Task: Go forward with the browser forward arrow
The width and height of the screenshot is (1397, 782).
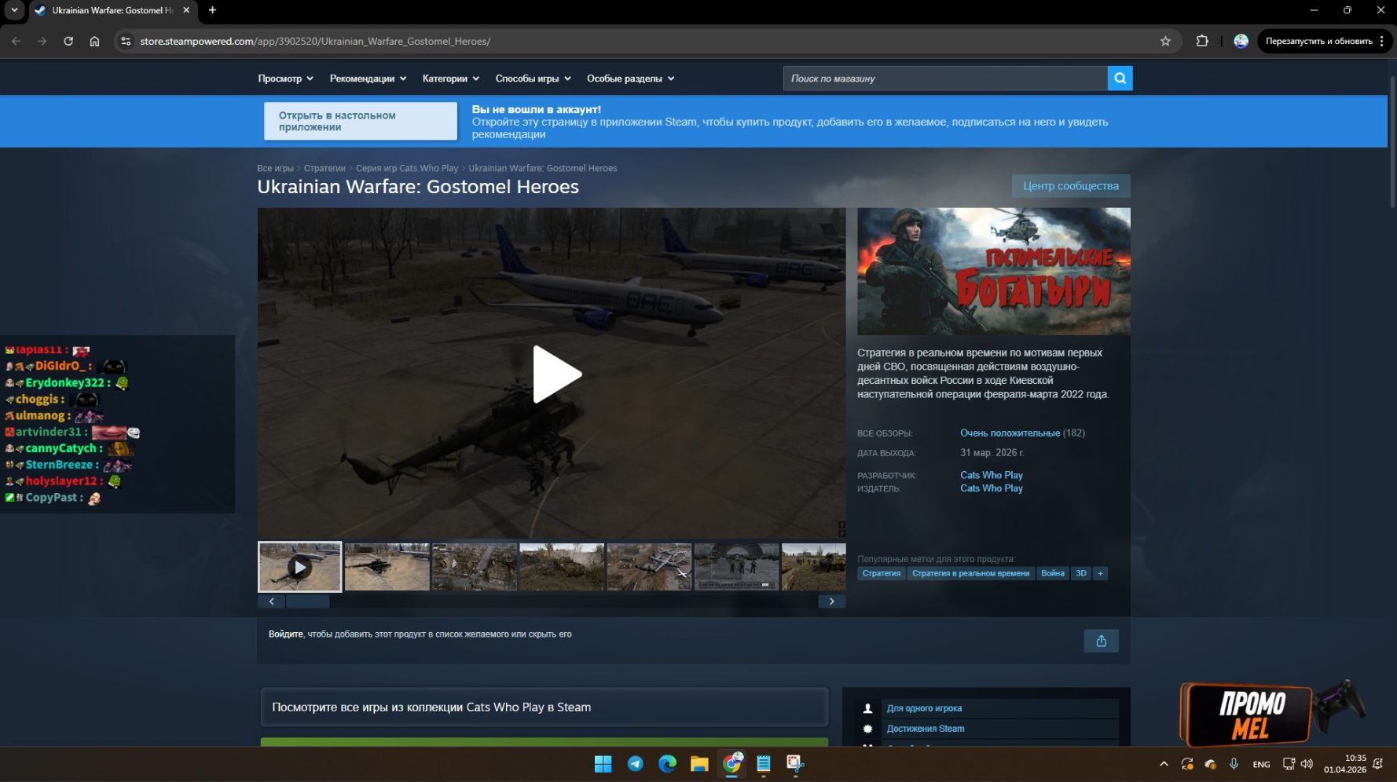Action: pos(42,41)
